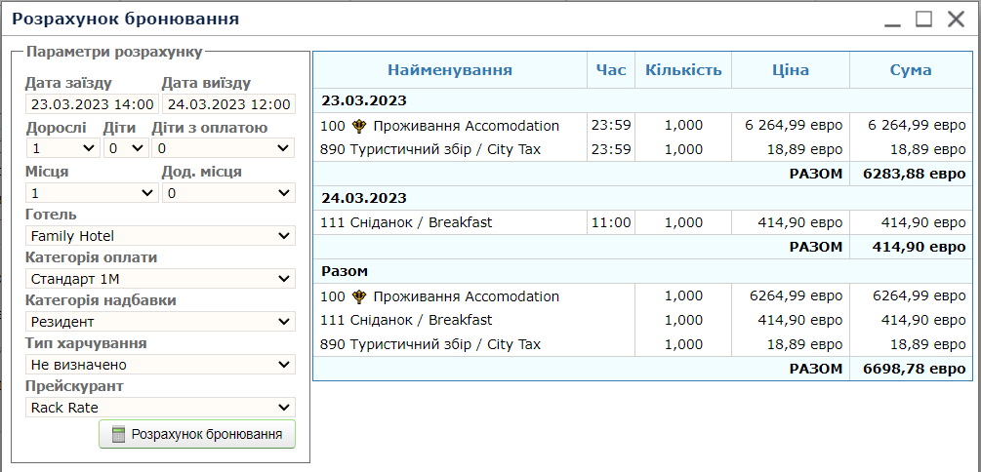
Task: Open the Діти children count dropdown
Action: click(126, 148)
